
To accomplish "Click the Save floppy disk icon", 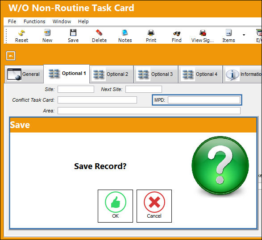I will 73,36.
